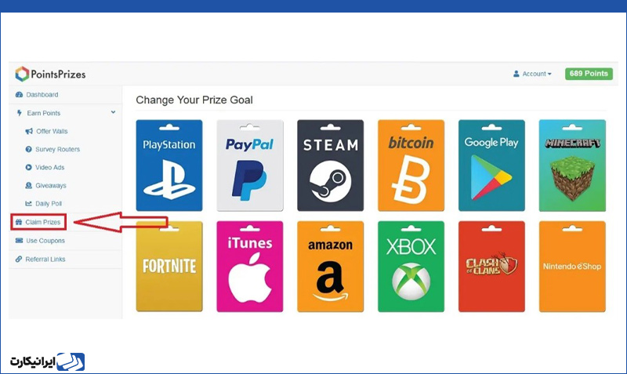This screenshot has width=627, height=374.
Task: Choose the Google Play gift card
Action: coord(491,165)
